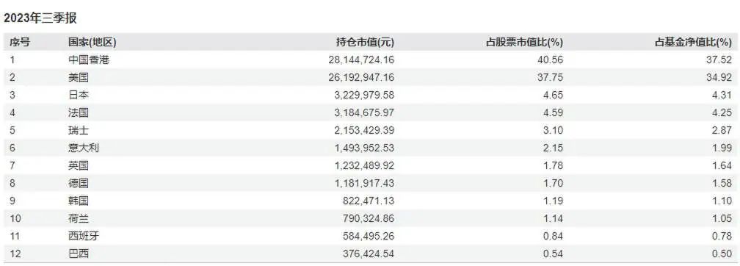Image resolution: width=740 pixels, height=266 pixels.
Task: Click the 占基金净值比(%) column header
Action: [693, 43]
